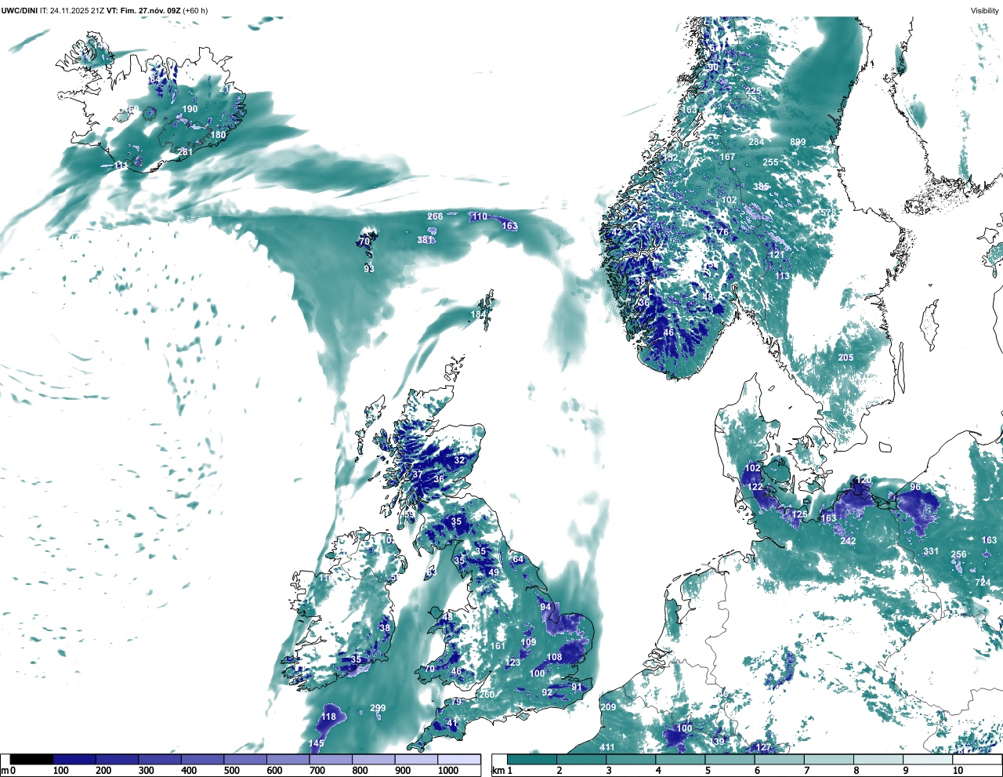The image size is (1003, 777).
Task: Select legend color segment between 300 and 400 m
Action: click(x=160, y=759)
